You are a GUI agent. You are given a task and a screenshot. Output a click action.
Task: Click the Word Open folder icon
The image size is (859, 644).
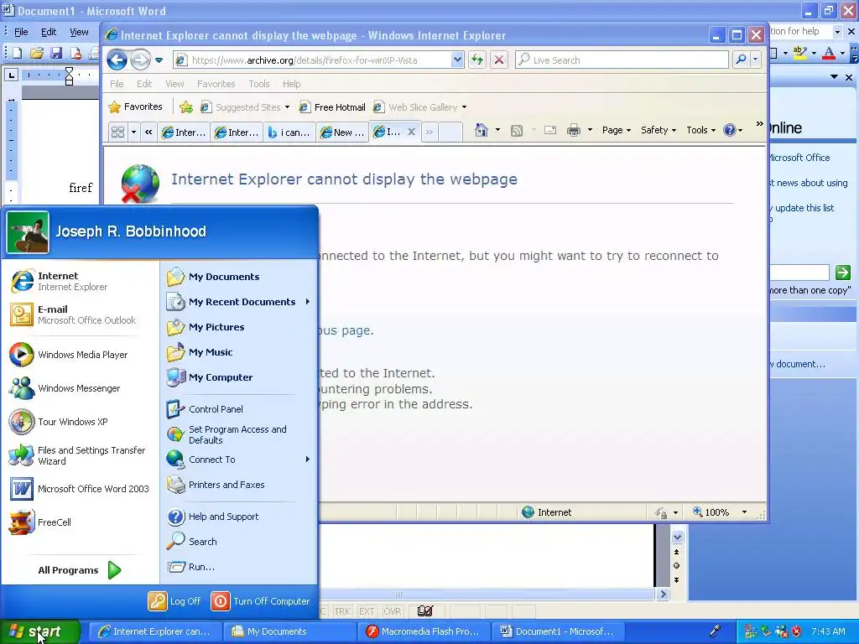point(37,53)
